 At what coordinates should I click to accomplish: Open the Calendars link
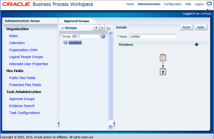pos(17,43)
